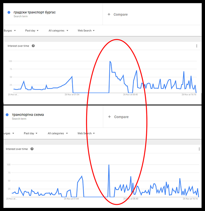Click the plus icon next to bottom Compare
Viewport: 205px width, 211px height.
pos(109,117)
